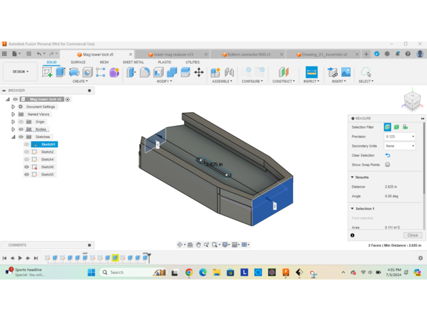Click the ViewCube in the viewport corner
The width and height of the screenshot is (427, 321).
[x=412, y=100]
